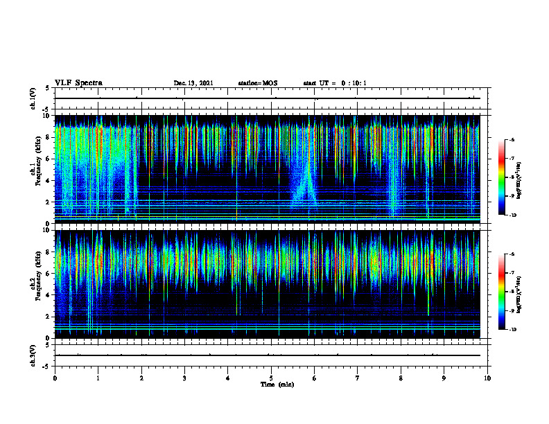The width and height of the screenshot is (549, 424).
Task: Click the ch.1(V) "-5" tick label
Action: coord(47,109)
